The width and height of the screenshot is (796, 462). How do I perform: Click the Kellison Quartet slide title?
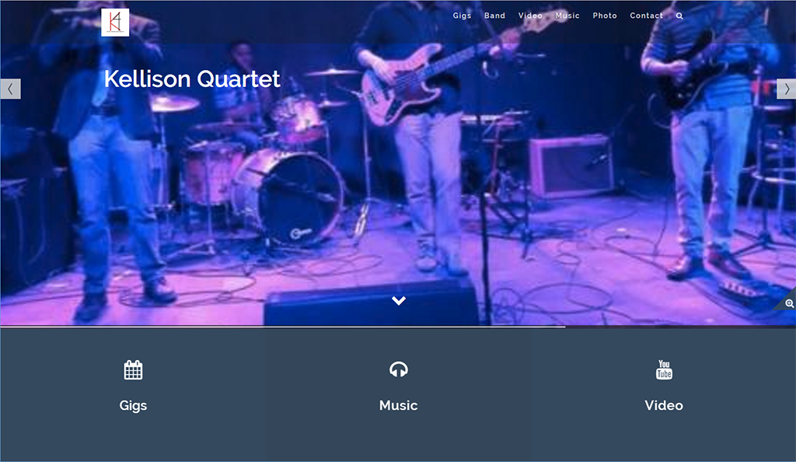click(x=192, y=79)
